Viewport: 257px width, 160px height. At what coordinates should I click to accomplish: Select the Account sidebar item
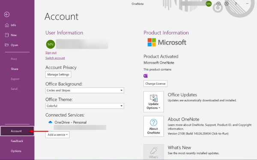coord(17,131)
